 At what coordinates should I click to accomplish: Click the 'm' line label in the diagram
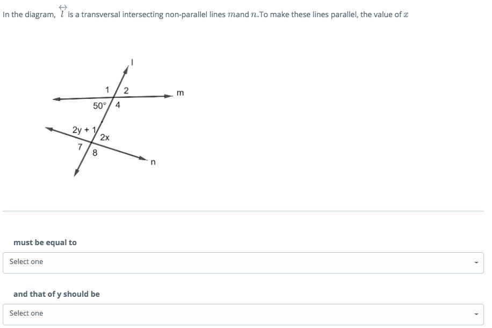click(180, 93)
